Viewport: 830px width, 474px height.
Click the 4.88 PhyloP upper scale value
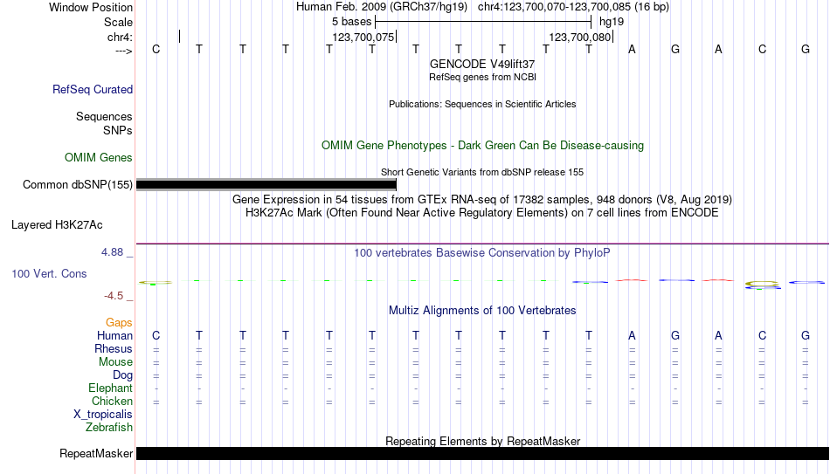pos(112,252)
